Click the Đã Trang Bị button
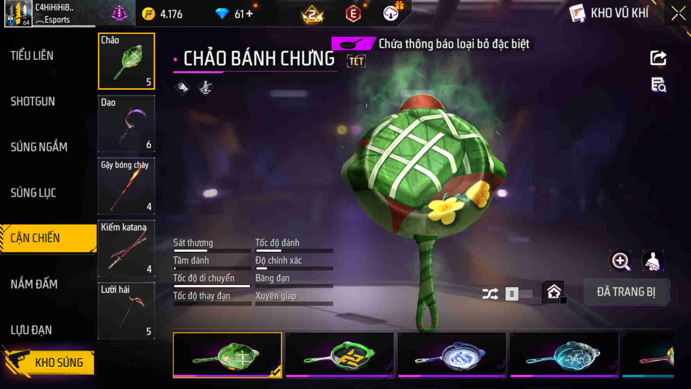 pos(626,292)
